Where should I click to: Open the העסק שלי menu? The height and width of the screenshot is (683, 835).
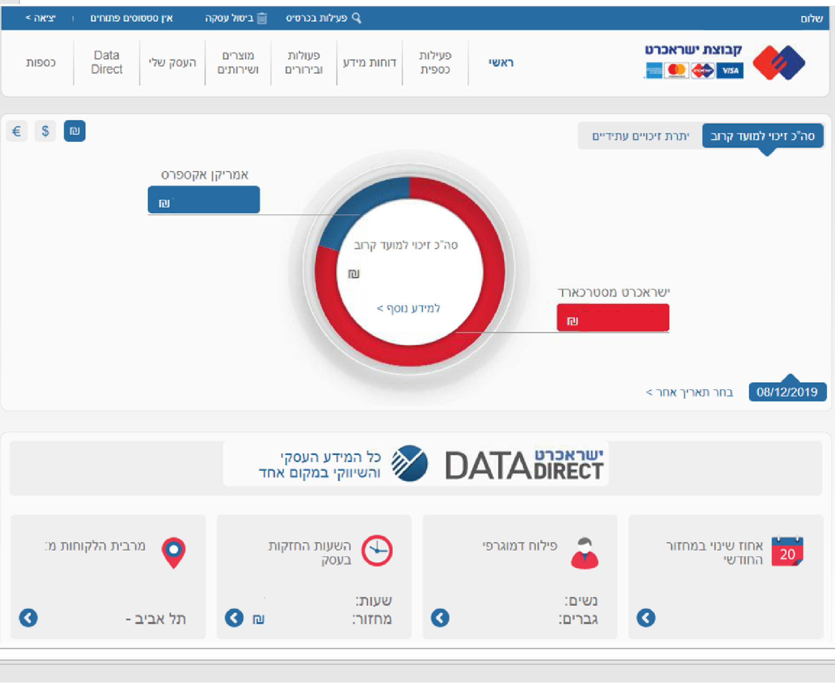coord(172,63)
